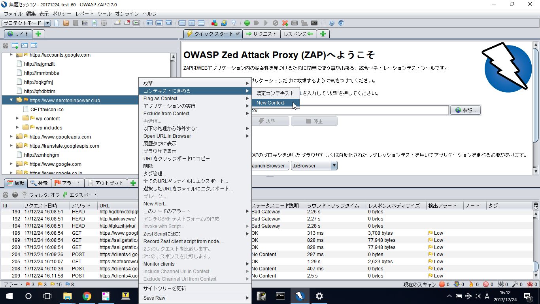540x304 pixels.
Task: Expand the www.googleapis.com tree node
Action: point(11,137)
